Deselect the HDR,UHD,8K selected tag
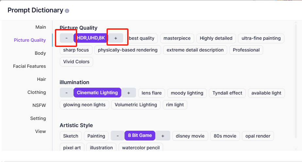 (x=91, y=38)
